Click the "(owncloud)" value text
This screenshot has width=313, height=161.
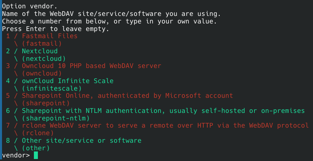41,74
